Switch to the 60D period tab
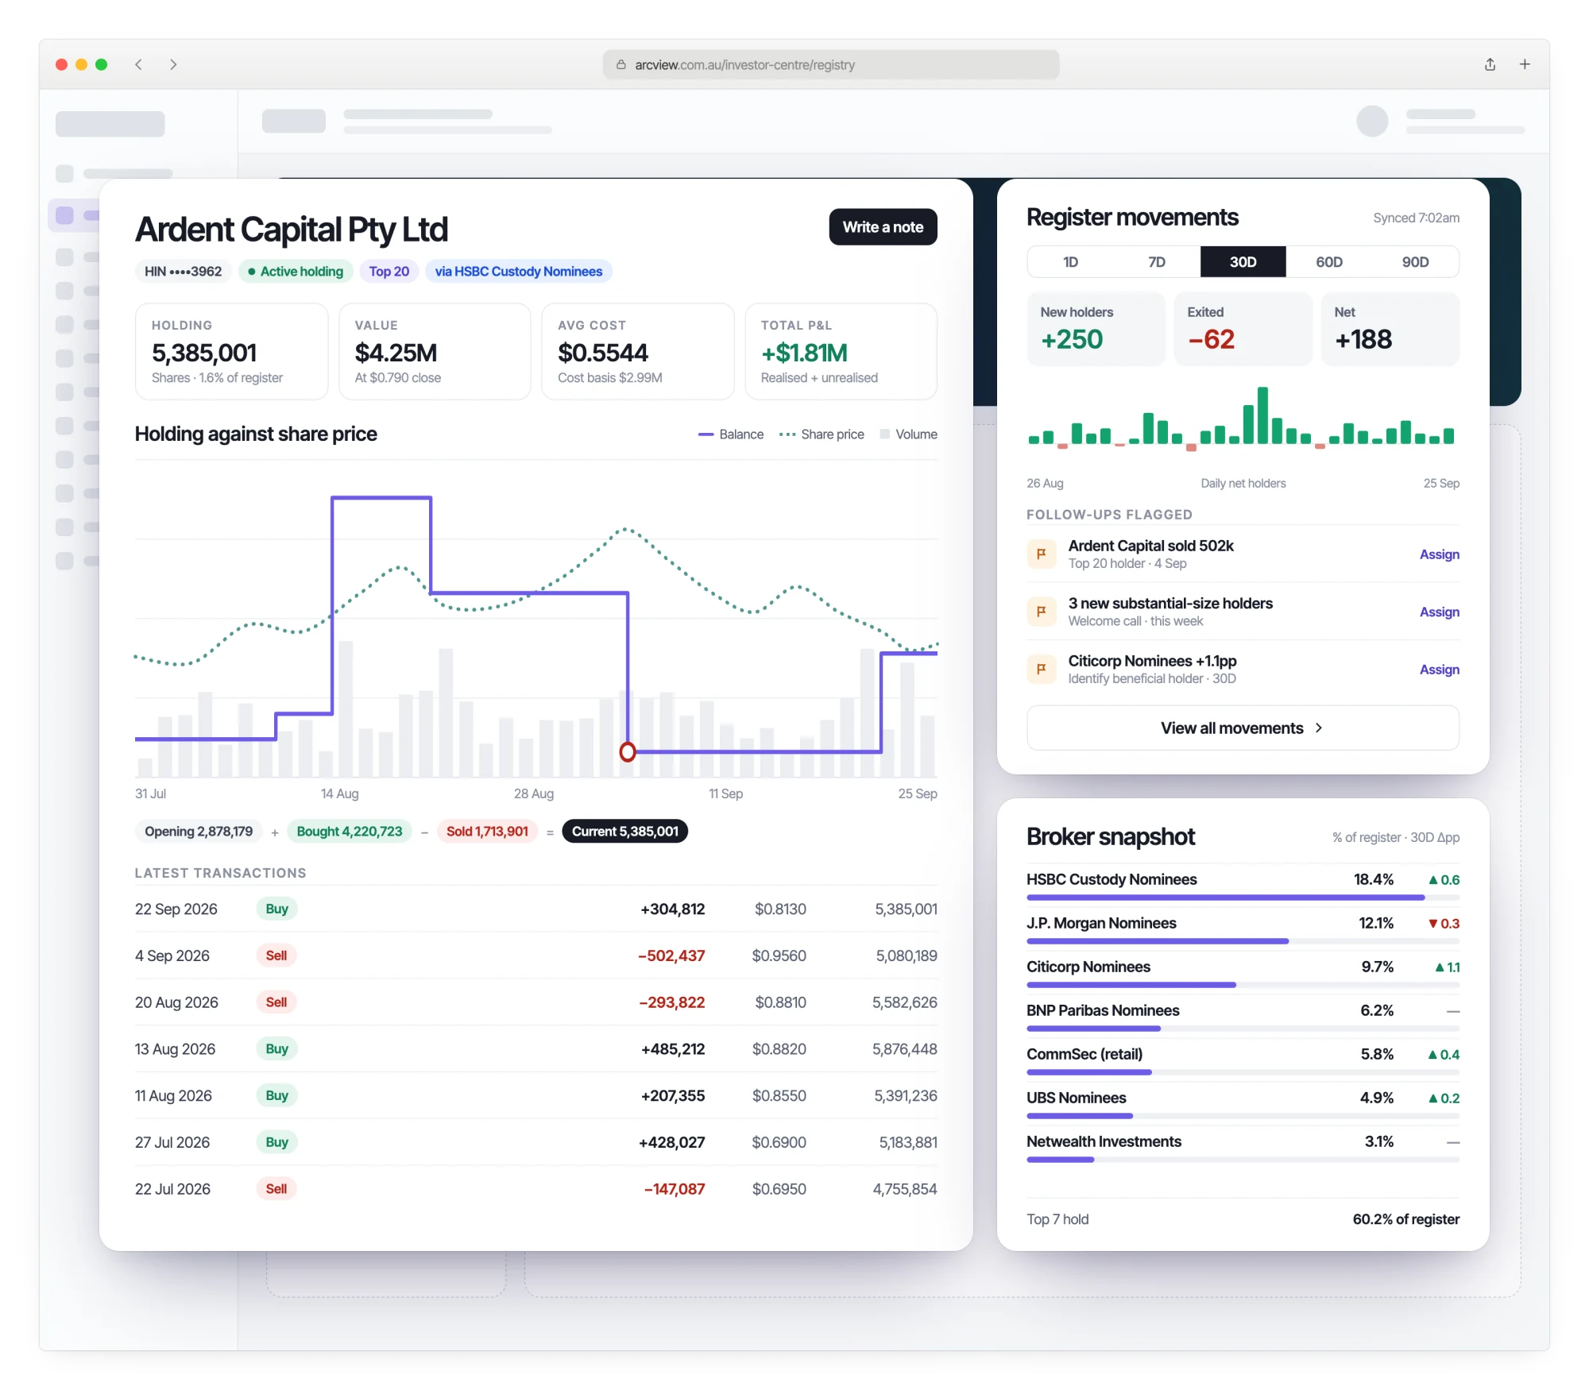The image size is (1589, 1390). 1329,262
